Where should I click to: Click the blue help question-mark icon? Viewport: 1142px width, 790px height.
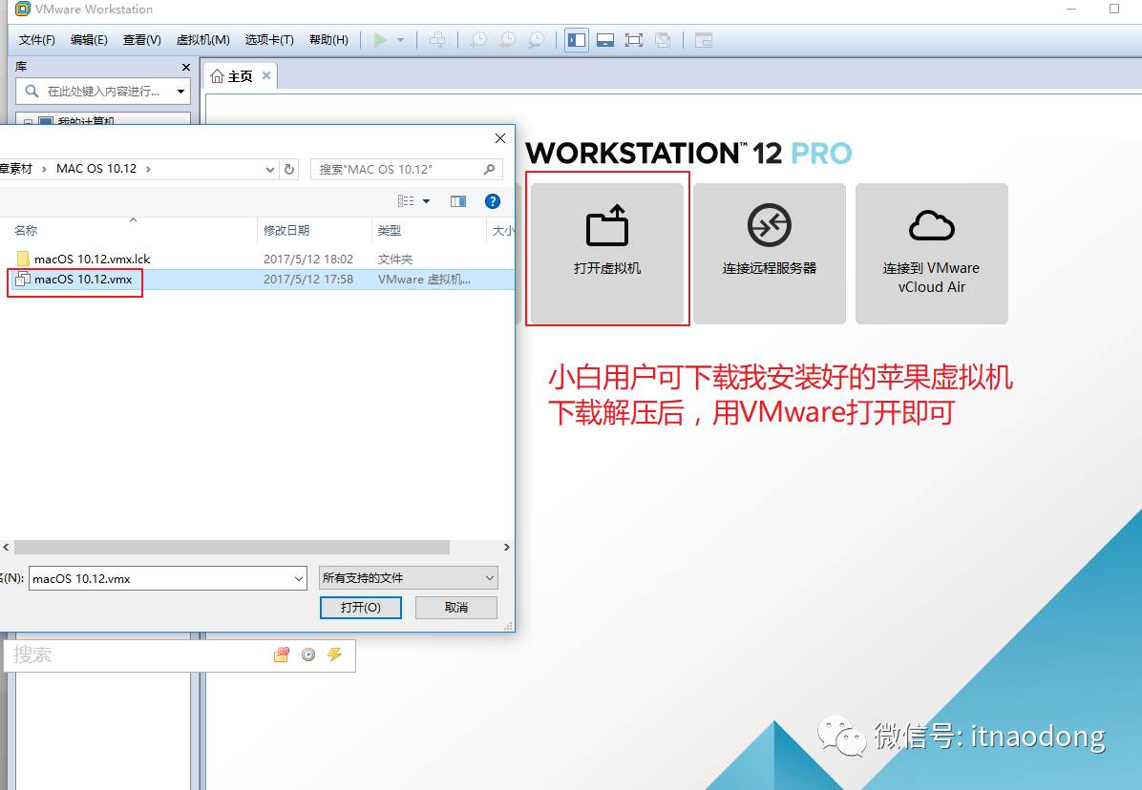pos(493,201)
